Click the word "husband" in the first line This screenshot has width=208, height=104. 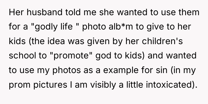[x=44, y=12]
